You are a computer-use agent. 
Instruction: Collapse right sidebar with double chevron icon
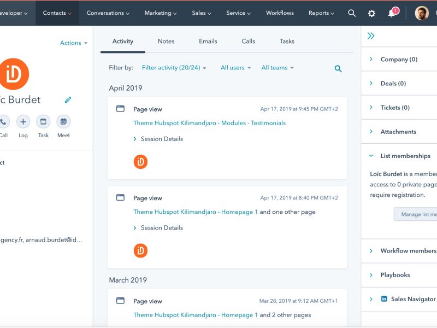pos(371,36)
